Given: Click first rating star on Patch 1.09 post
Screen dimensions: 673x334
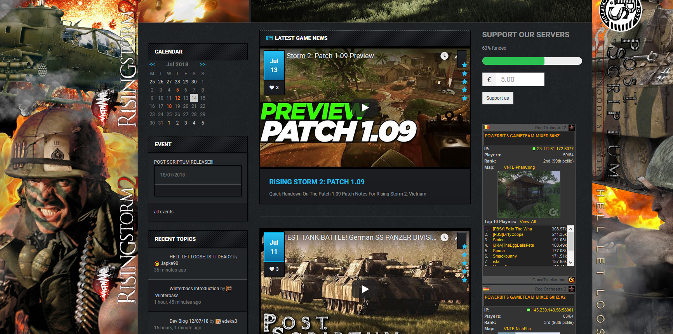Looking at the screenshot, I should pyautogui.click(x=464, y=65).
